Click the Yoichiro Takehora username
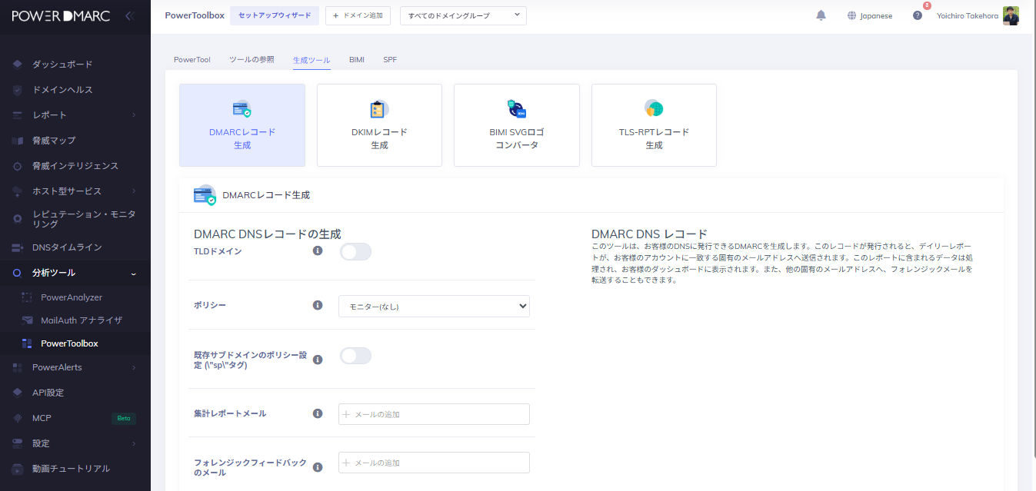The height and width of the screenshot is (491, 1036). [x=968, y=15]
